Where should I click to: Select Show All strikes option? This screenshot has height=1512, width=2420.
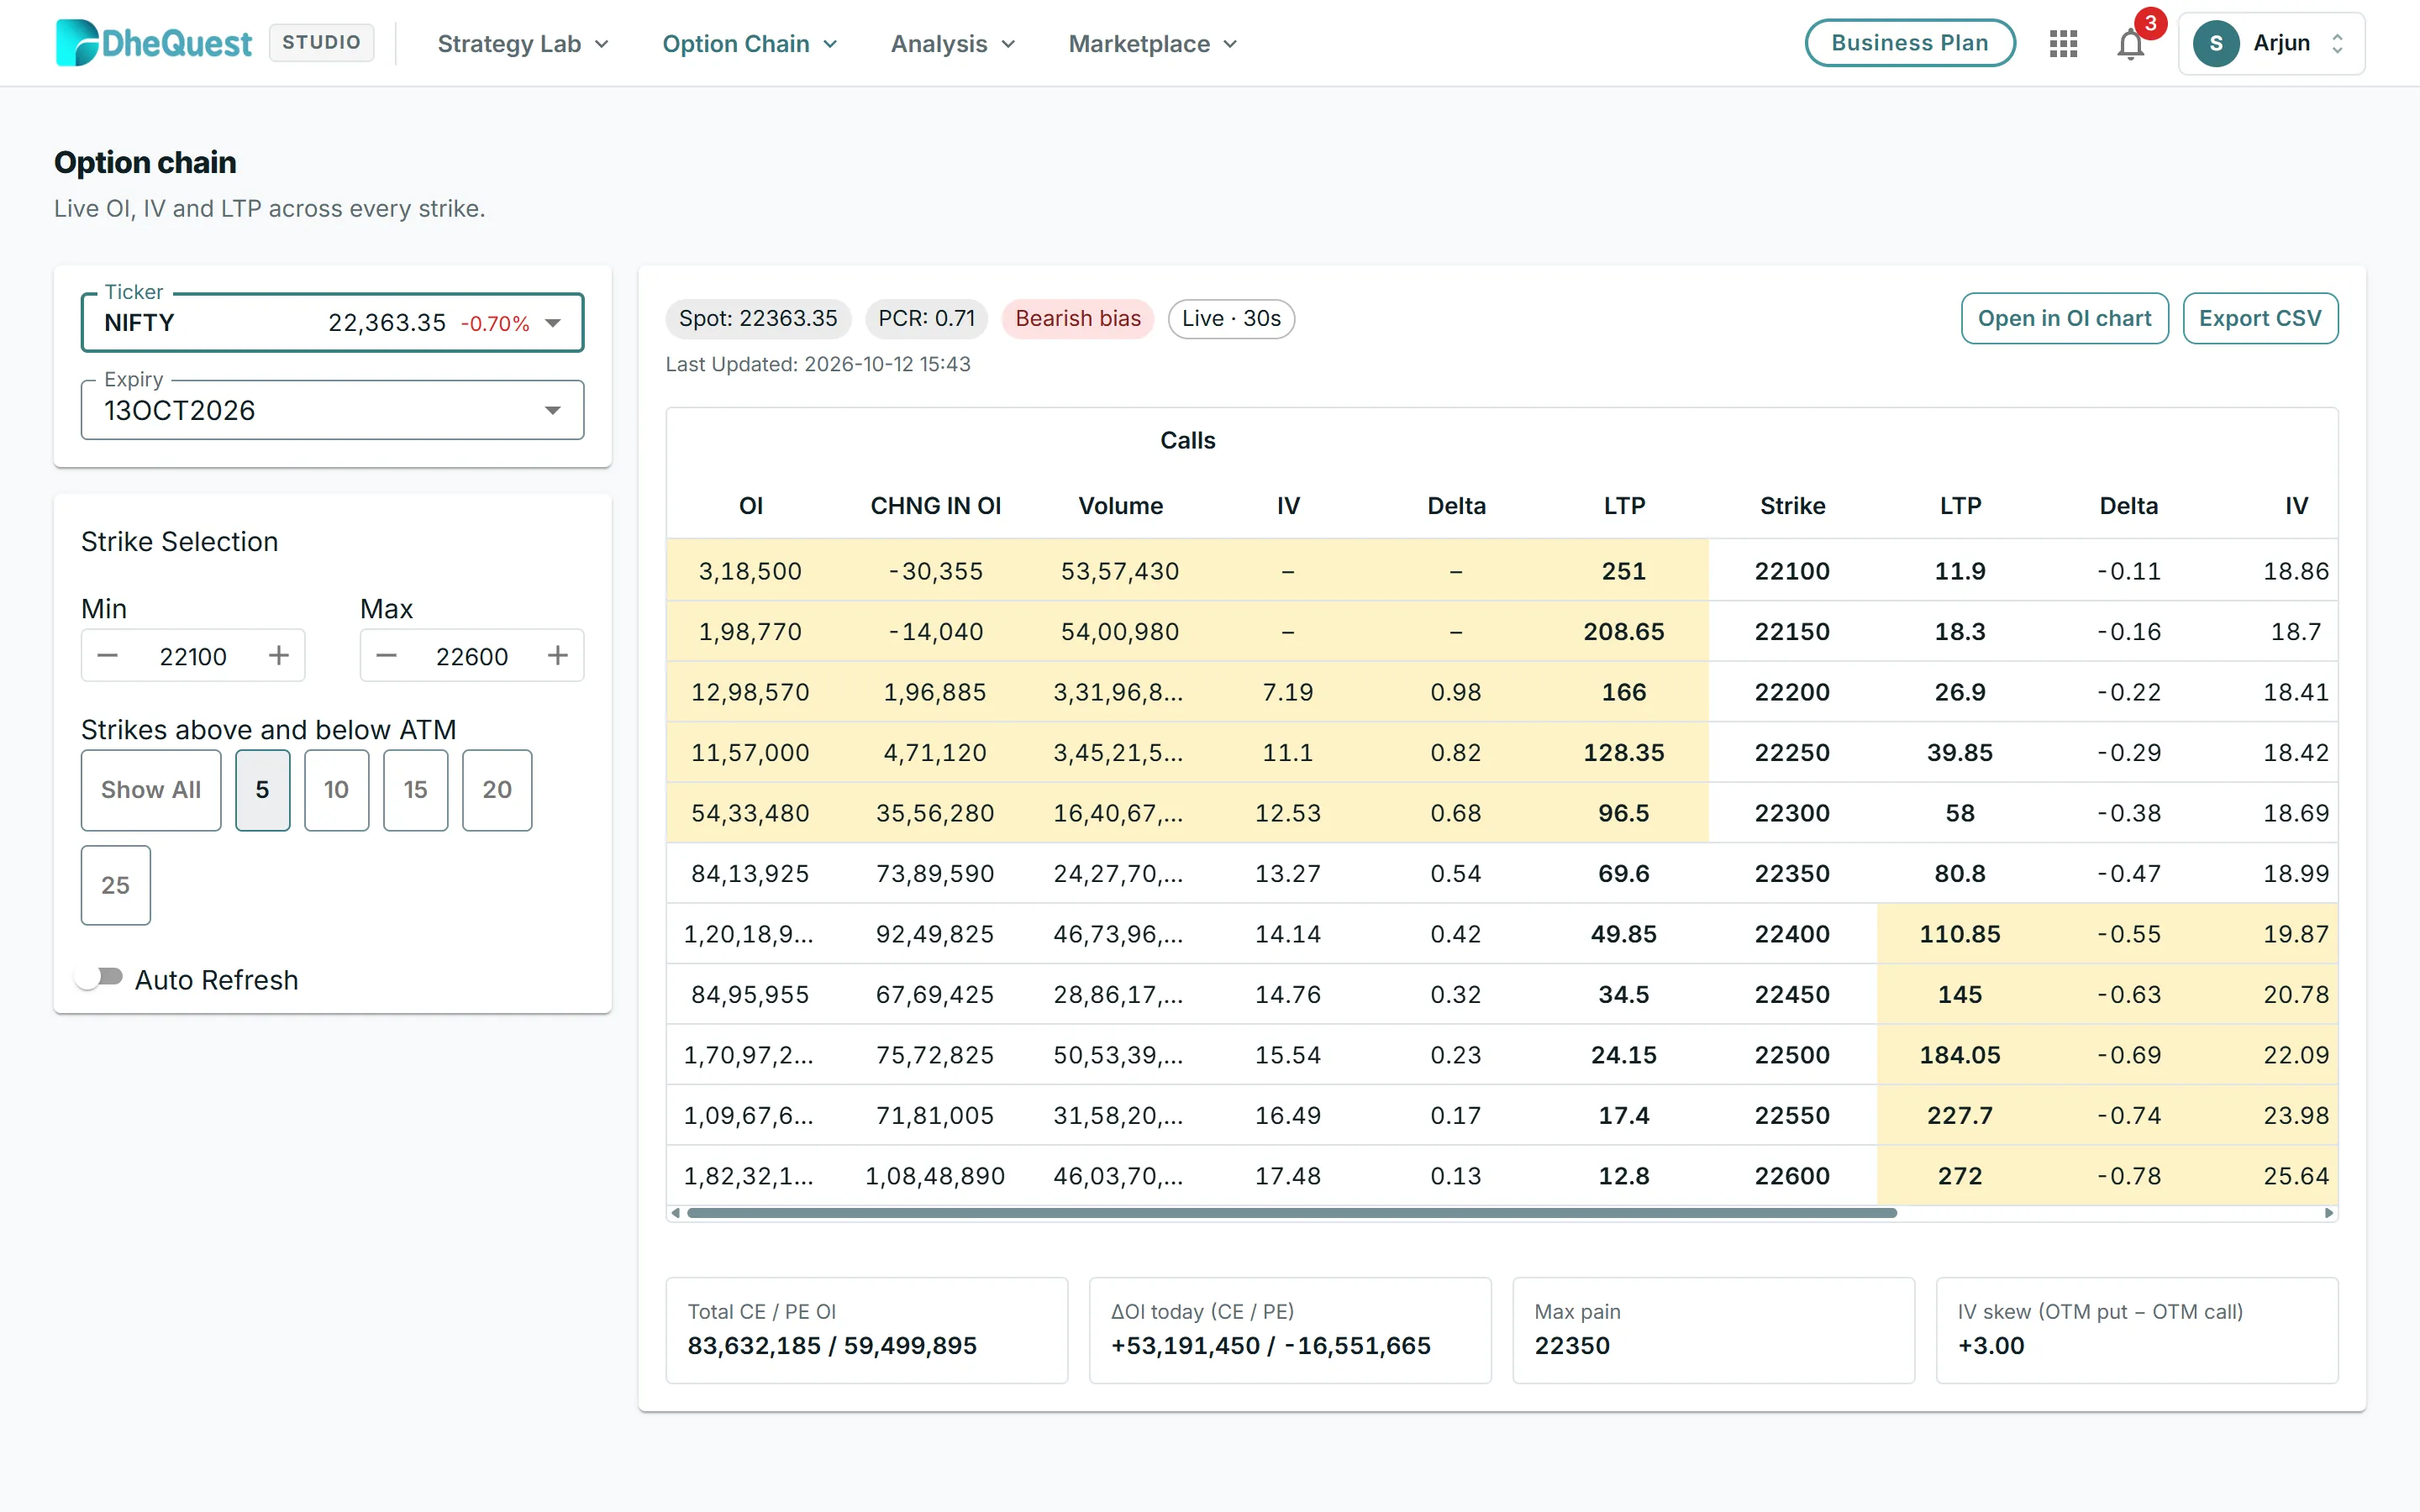151,790
